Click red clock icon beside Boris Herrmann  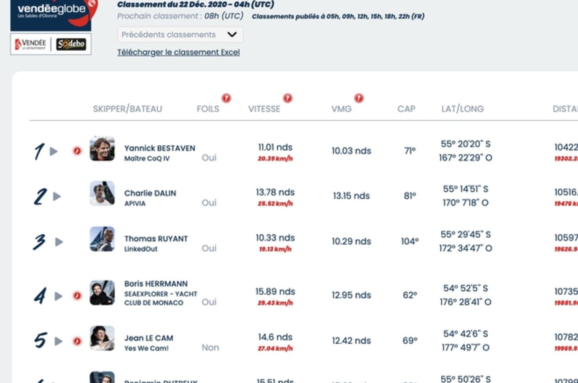(x=77, y=296)
